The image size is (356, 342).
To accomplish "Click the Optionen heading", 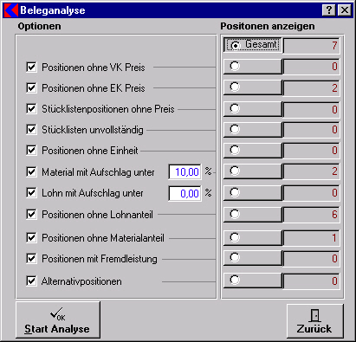I will coord(39,26).
